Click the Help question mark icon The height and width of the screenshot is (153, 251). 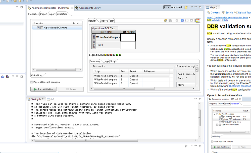[x=208, y=8]
